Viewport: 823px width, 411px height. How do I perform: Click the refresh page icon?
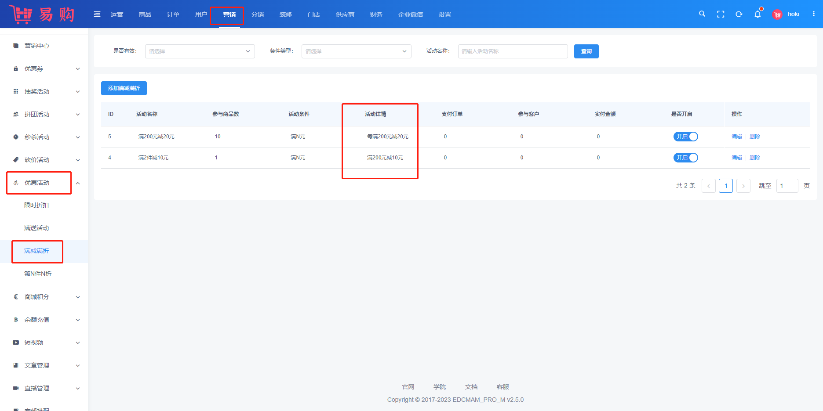click(x=739, y=14)
